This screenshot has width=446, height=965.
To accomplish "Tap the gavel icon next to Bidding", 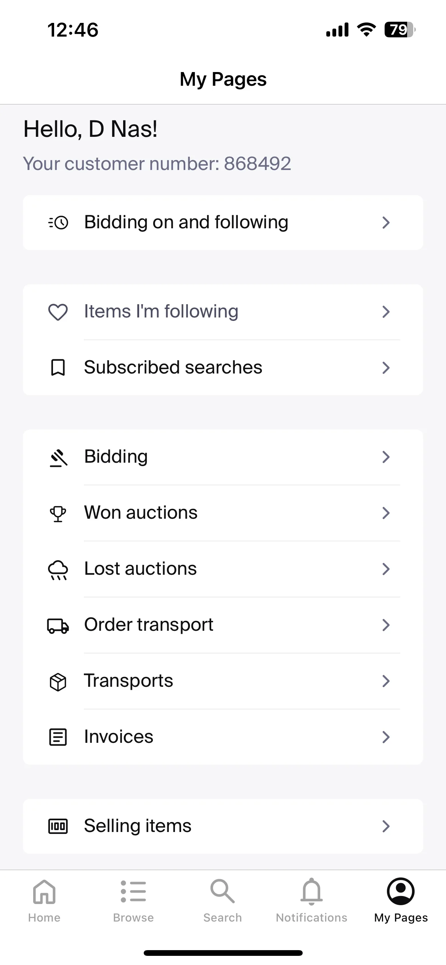I will pos(58,457).
